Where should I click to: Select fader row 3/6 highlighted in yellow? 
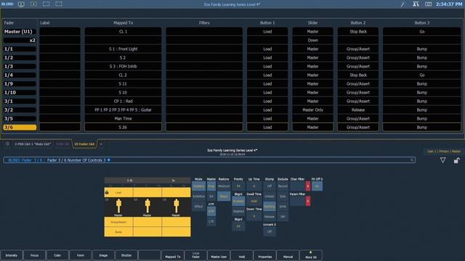(x=20, y=128)
